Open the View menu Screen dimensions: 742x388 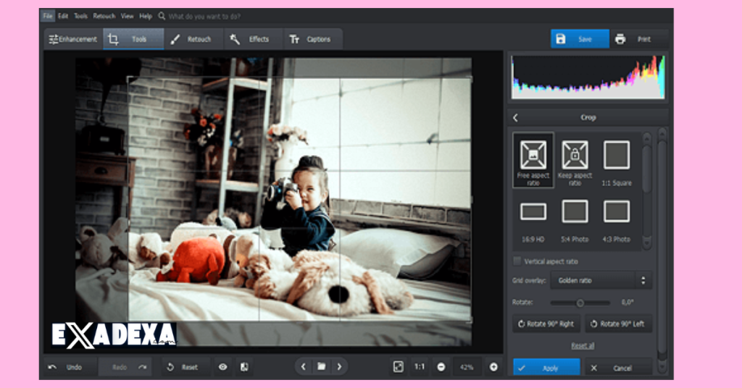[127, 16]
